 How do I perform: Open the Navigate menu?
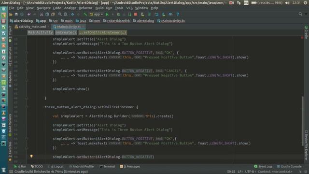click(x=43, y=8)
